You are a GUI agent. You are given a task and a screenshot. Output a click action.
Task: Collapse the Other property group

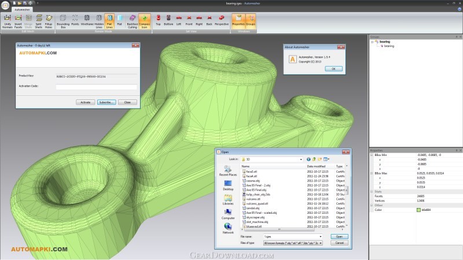click(372, 205)
